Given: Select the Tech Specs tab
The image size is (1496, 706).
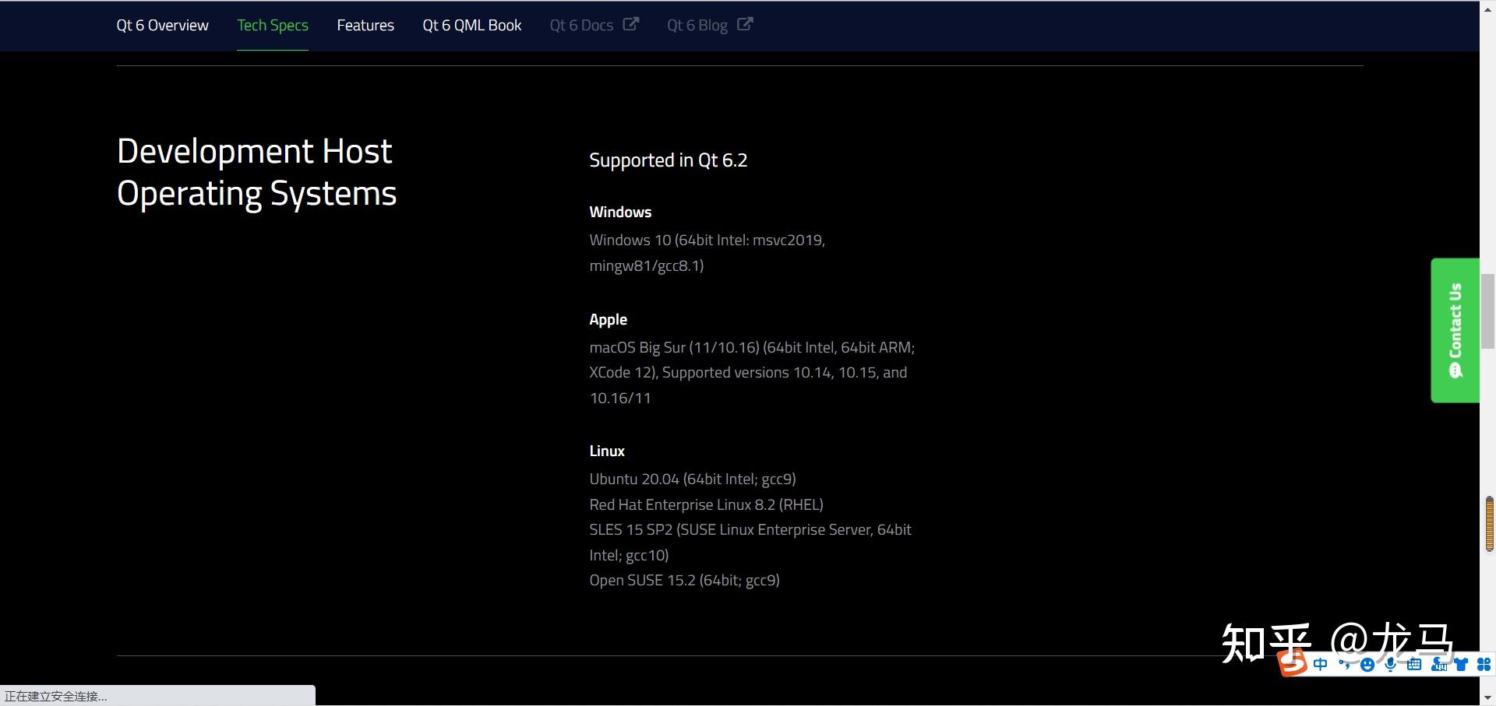Looking at the screenshot, I should click(273, 25).
